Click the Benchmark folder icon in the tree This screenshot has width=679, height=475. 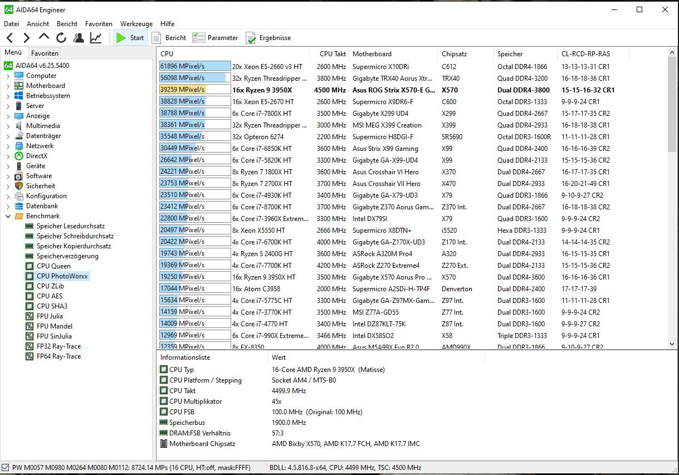(x=19, y=216)
